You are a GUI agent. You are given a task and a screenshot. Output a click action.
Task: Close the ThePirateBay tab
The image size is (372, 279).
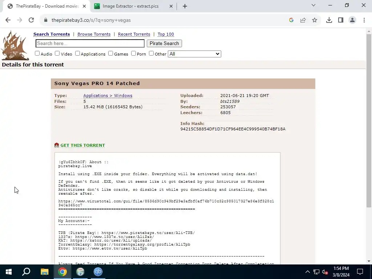84,6
